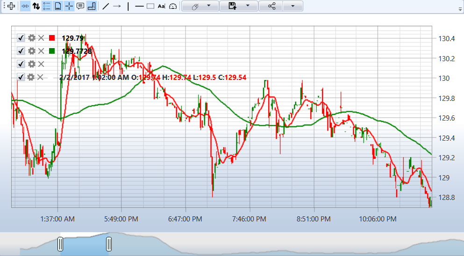Click the left navigator range handle
464x256 pixels.
(60, 244)
